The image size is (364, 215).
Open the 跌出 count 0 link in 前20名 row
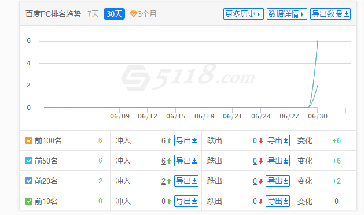click(x=255, y=181)
